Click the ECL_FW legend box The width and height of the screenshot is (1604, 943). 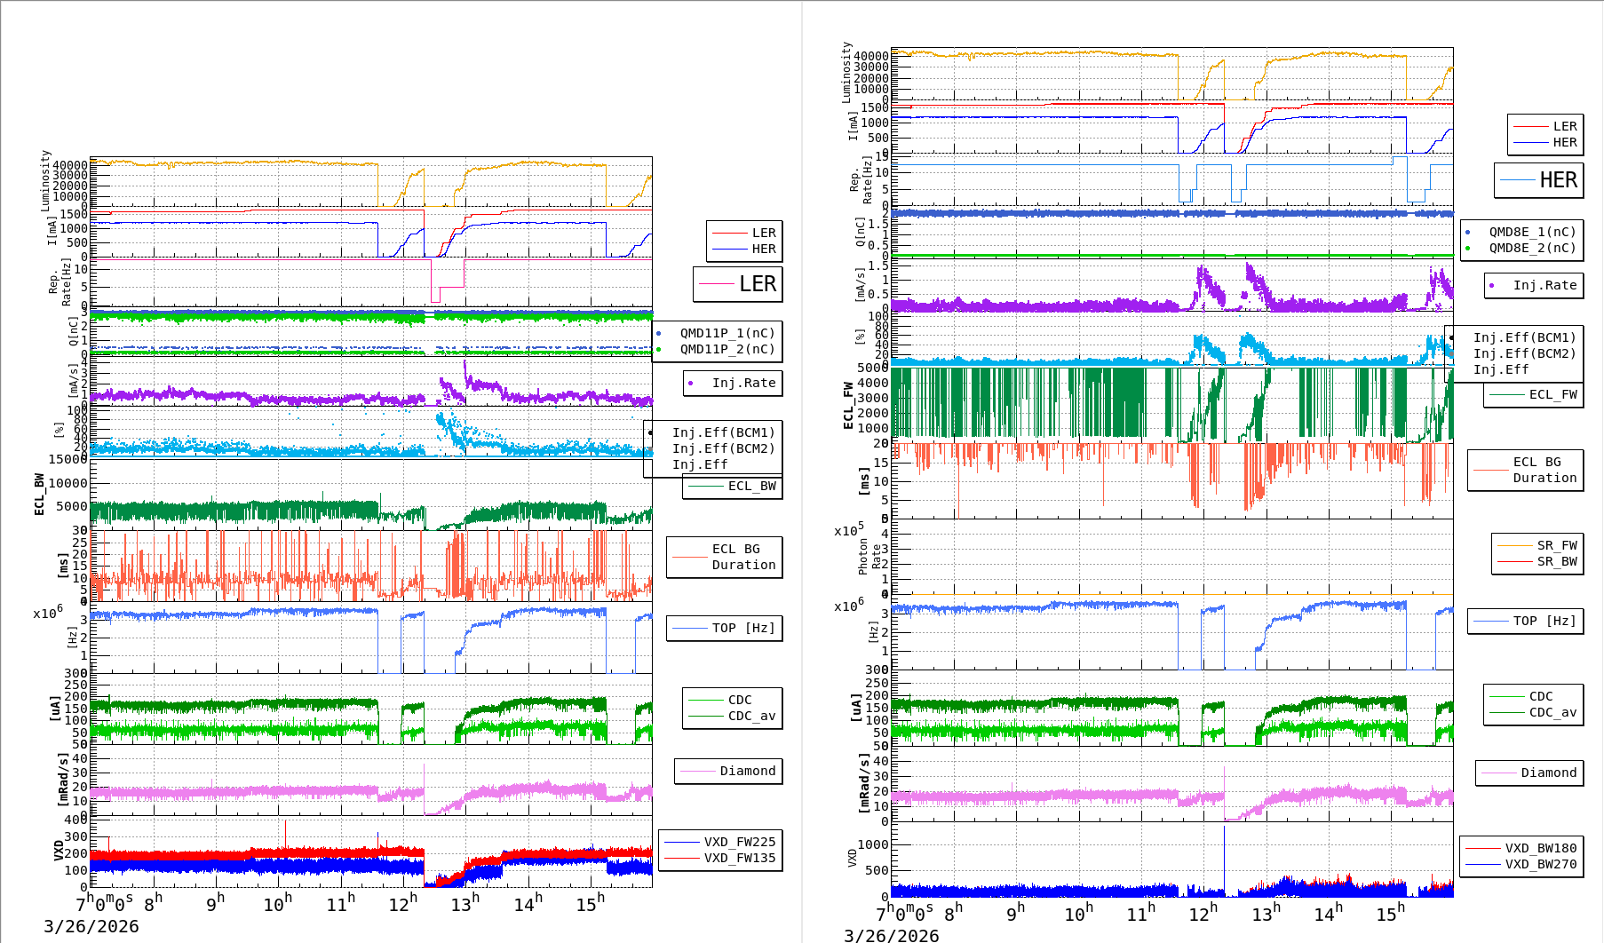coord(1534,395)
